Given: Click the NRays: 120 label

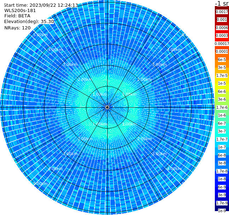Looking at the screenshot, I should 17,28.
